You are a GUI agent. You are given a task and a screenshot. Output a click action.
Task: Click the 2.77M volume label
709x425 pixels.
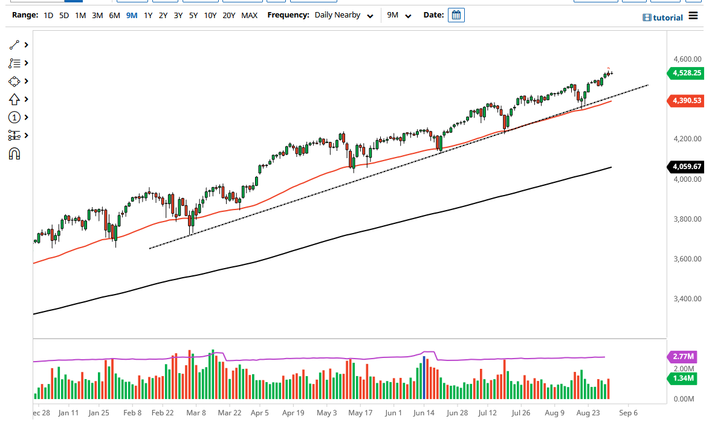(x=682, y=357)
